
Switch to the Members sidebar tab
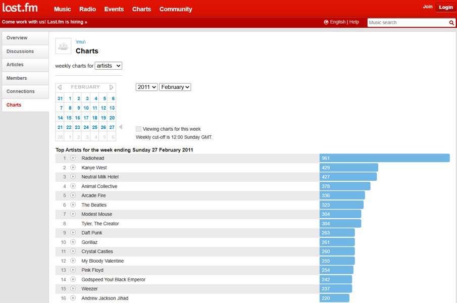(25, 78)
